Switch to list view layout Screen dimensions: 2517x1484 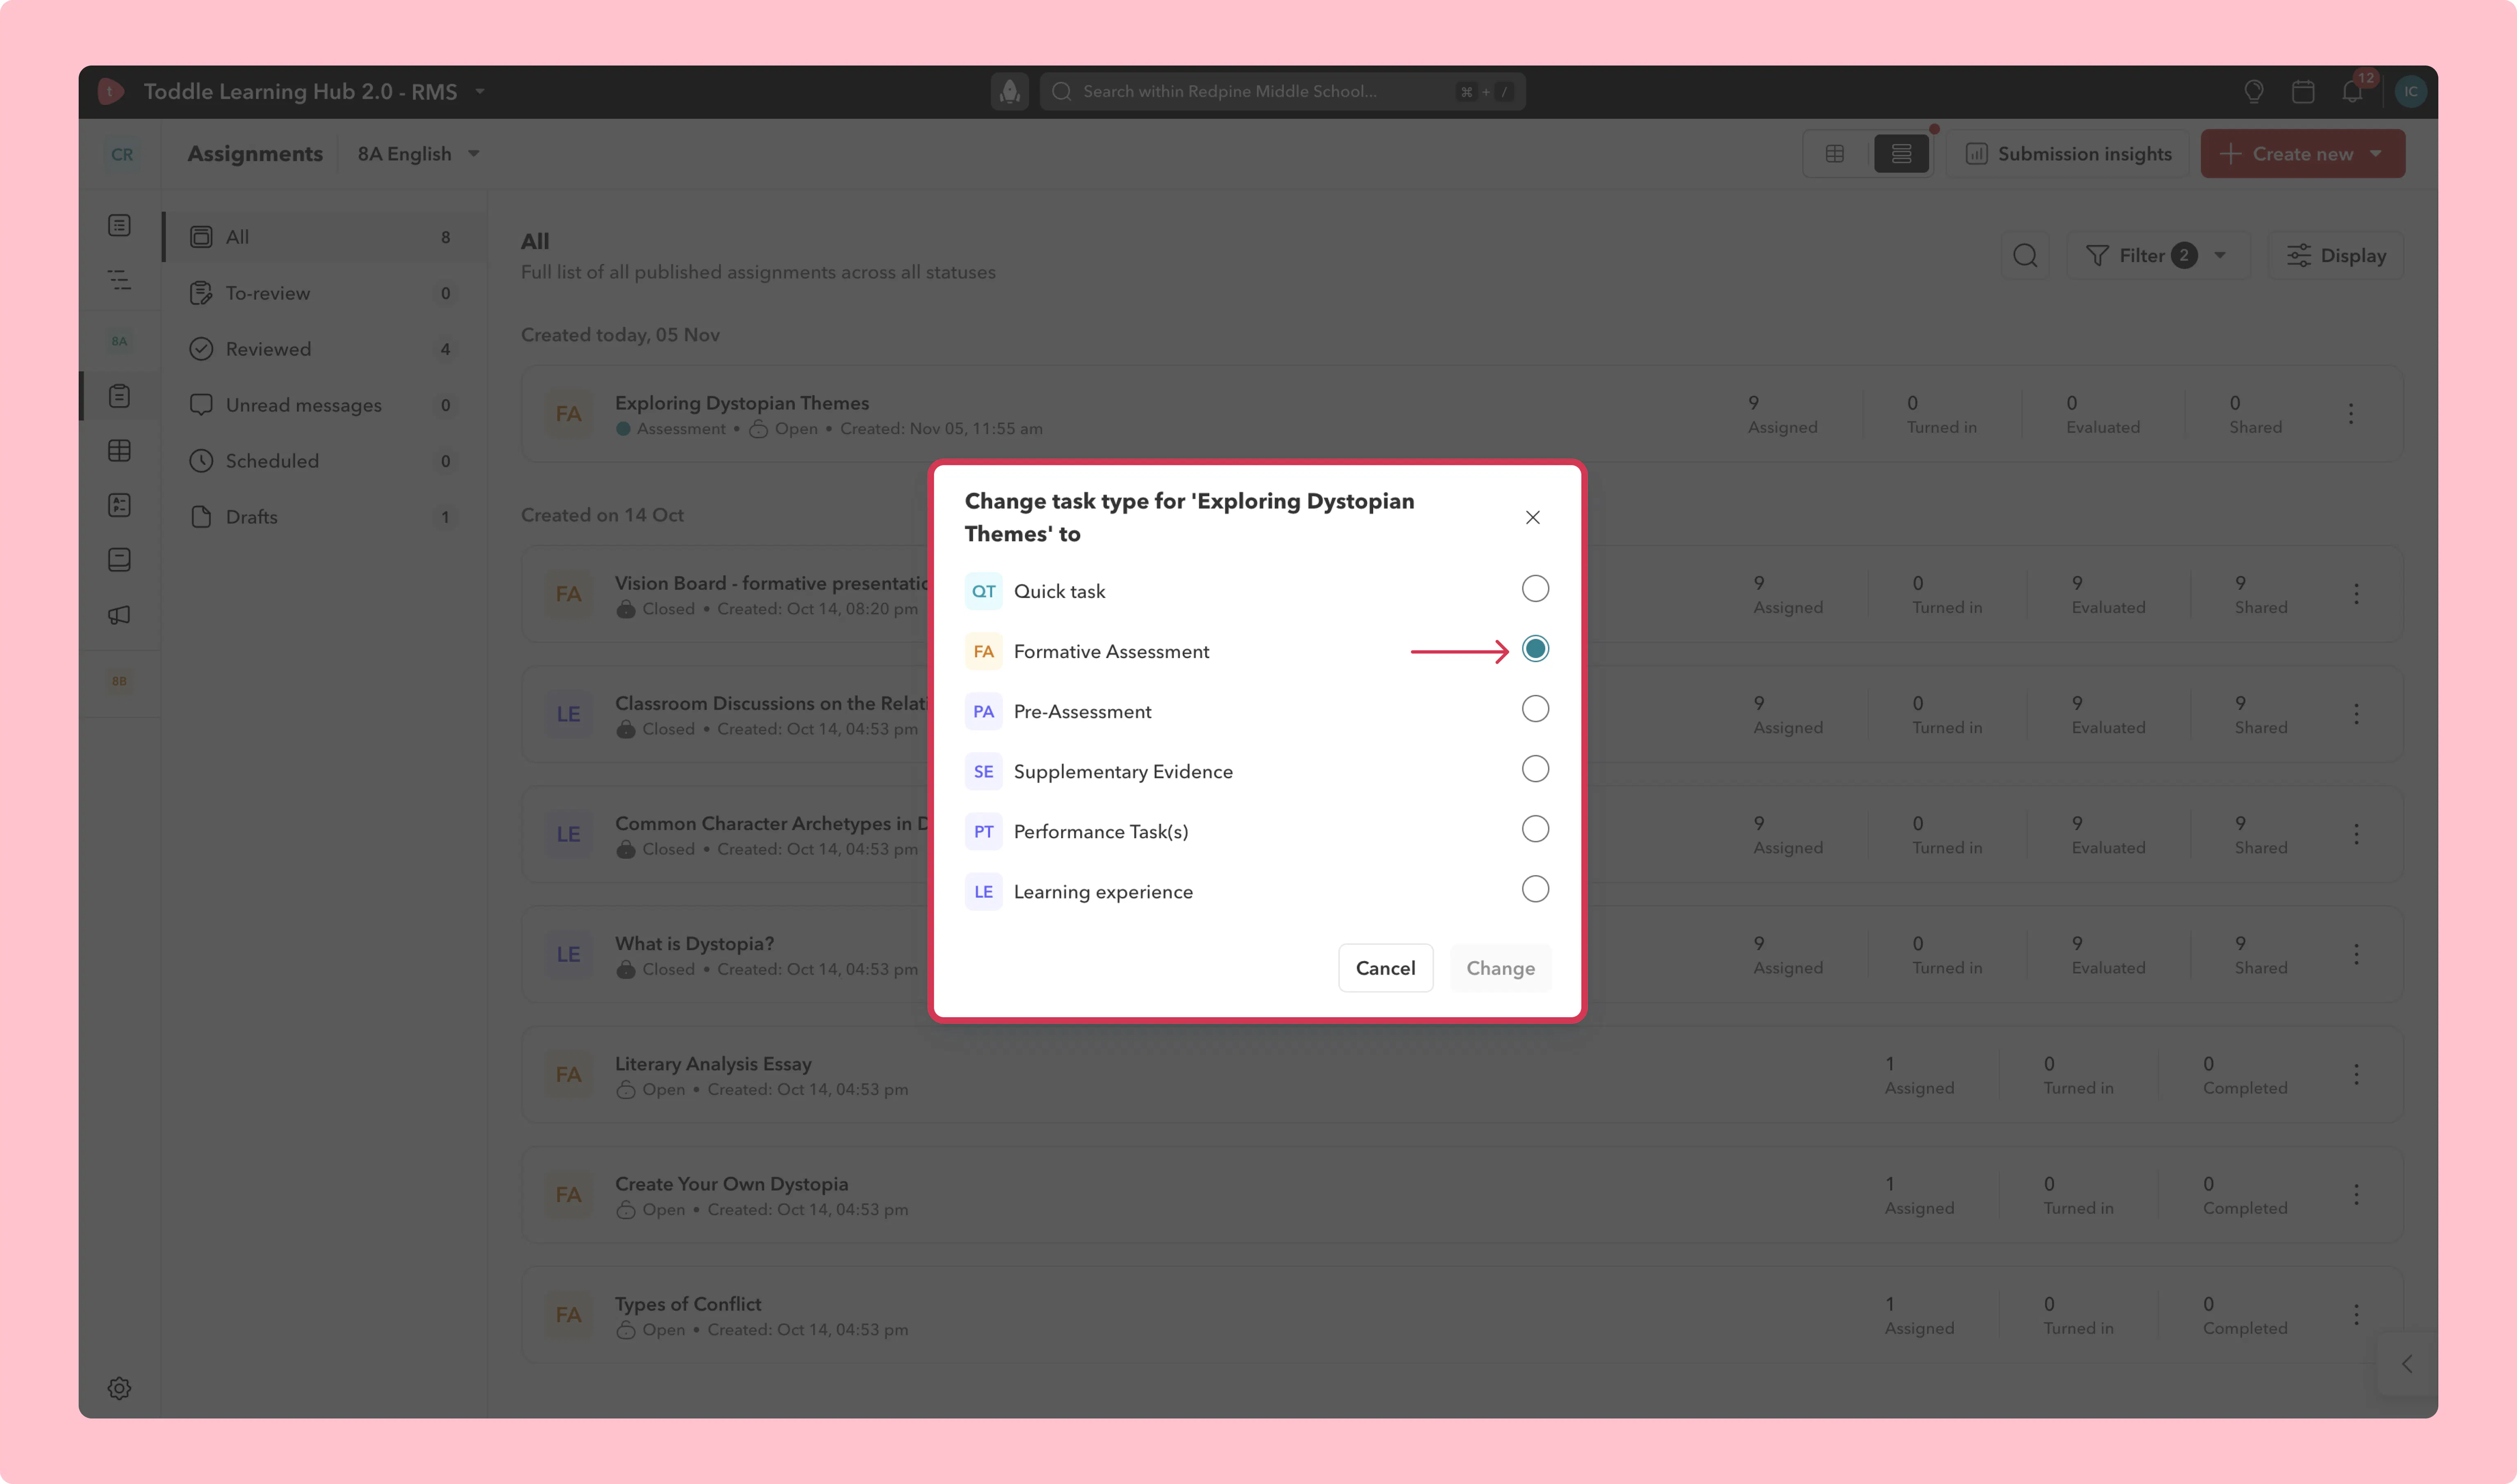pyautogui.click(x=1901, y=154)
